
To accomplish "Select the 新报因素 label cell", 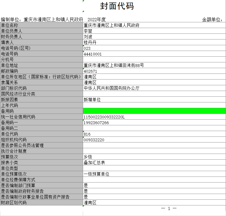I will (x=42, y=100).
